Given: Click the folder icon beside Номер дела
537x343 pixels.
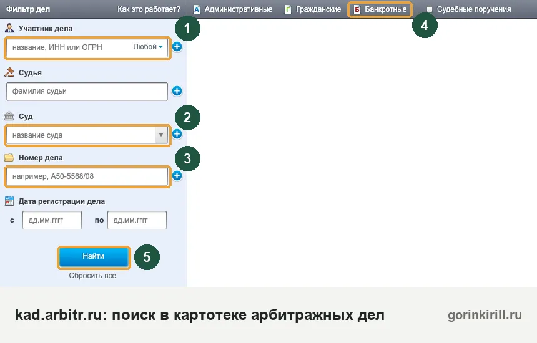Looking at the screenshot, I should point(9,157).
